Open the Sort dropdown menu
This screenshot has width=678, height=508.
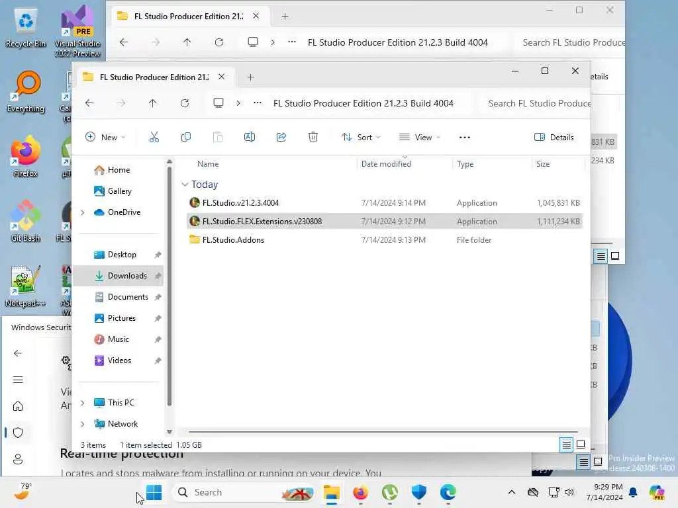361,138
